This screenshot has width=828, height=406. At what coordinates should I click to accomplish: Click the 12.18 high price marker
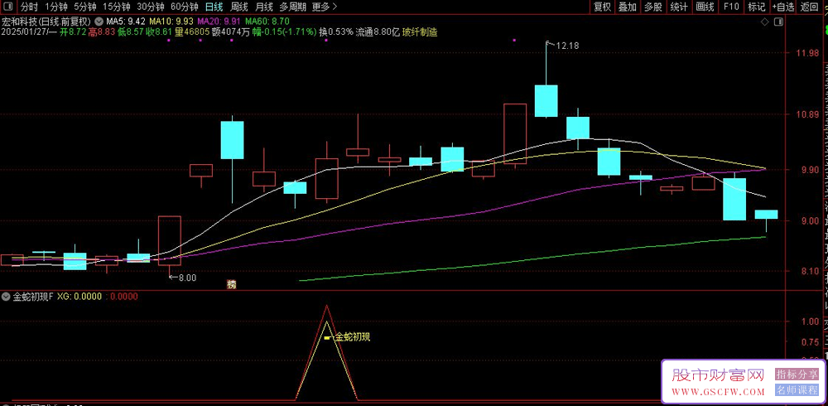pyautogui.click(x=566, y=46)
